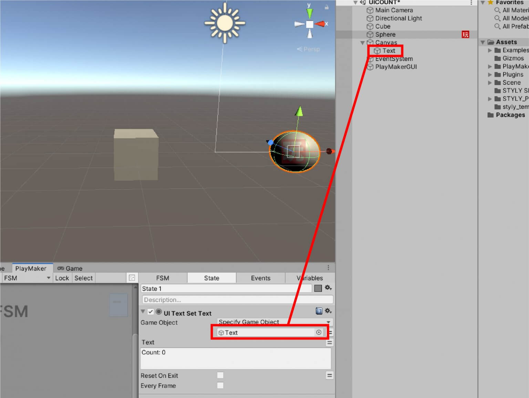Click the padlock icon above the scene gizmo
This screenshot has width=529, height=398.
pyautogui.click(x=326, y=7)
